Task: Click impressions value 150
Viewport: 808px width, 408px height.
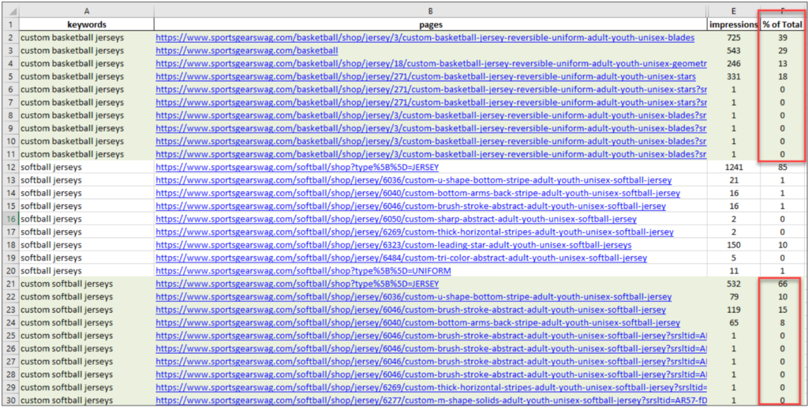Action: (733, 245)
